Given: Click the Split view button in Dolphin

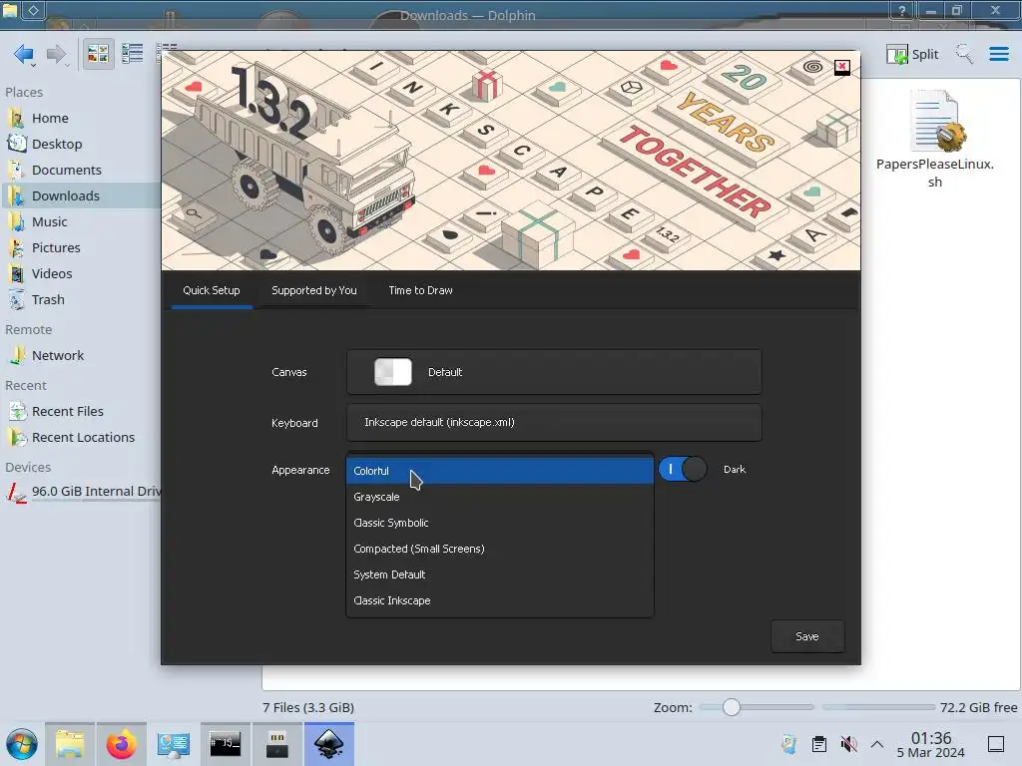Looking at the screenshot, I should click(912, 54).
